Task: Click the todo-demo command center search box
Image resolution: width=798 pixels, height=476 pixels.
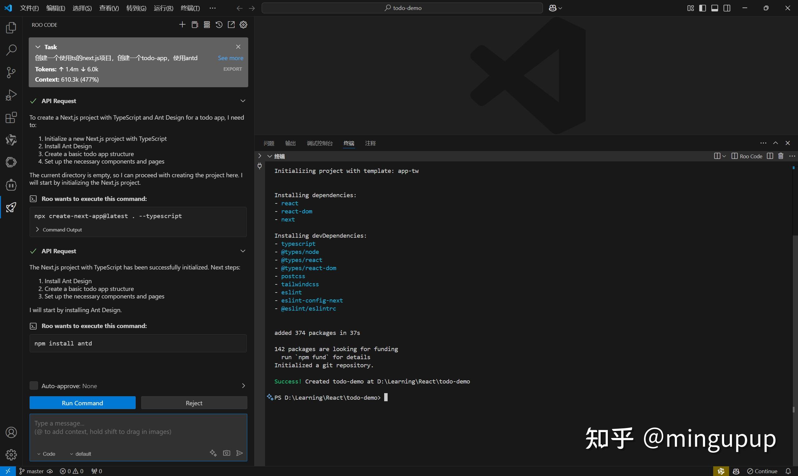Action: (402, 8)
